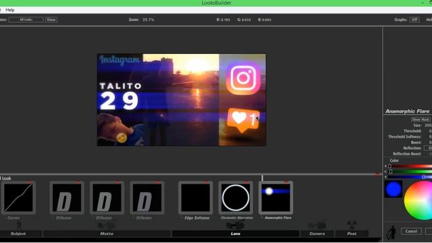
Task: Click the G: 0.033 readout
Action: [x=244, y=20]
